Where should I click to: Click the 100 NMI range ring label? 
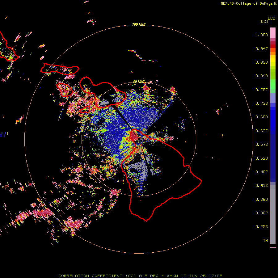[x=139, y=24]
